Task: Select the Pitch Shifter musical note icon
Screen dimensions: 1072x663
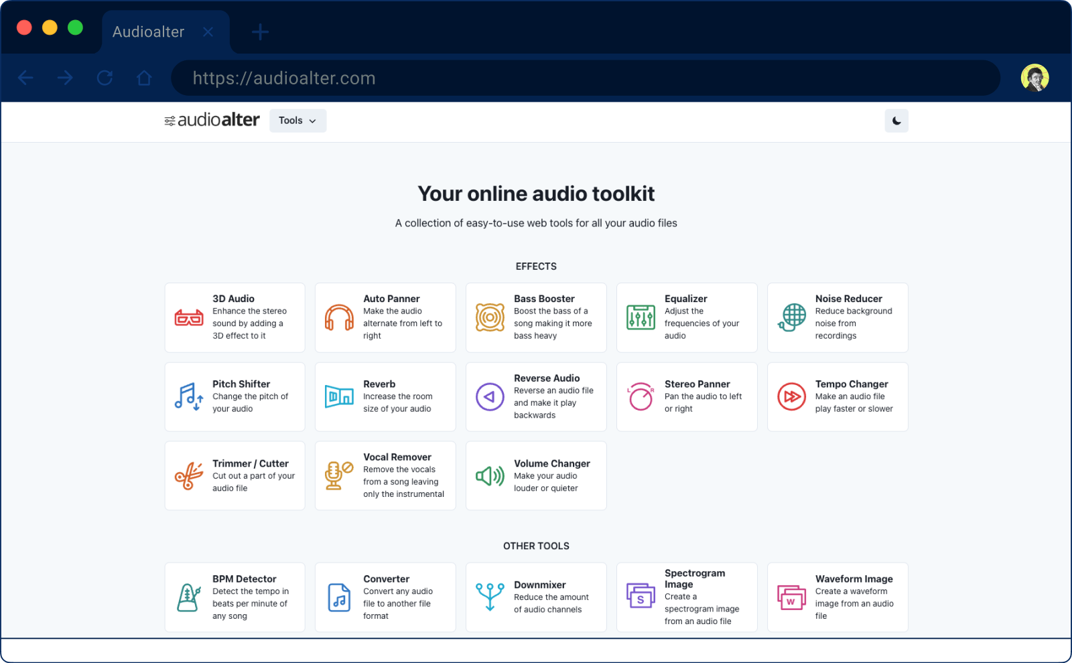Action: (188, 396)
